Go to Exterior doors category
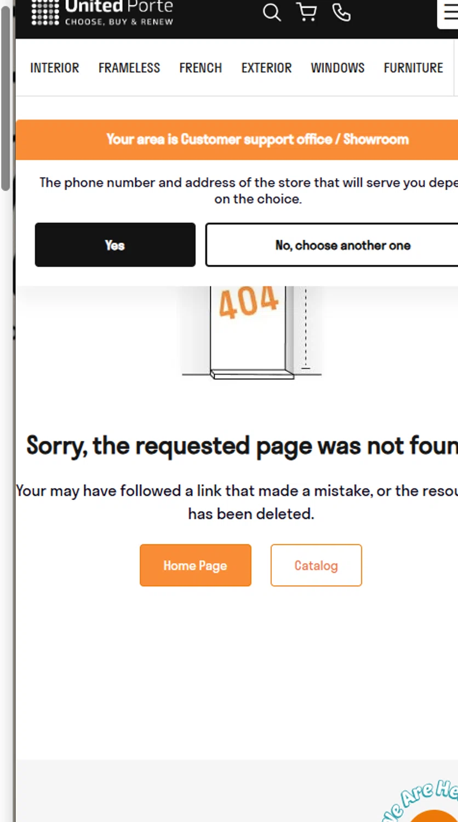Viewport: 458px width, 822px height. [x=267, y=68]
